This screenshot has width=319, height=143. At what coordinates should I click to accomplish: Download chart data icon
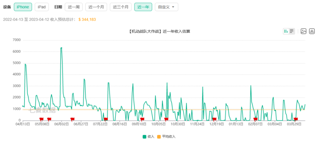click(x=312, y=31)
